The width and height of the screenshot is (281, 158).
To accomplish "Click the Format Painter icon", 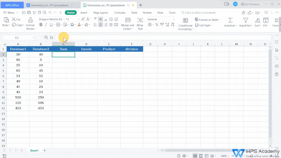I will coord(30,20).
